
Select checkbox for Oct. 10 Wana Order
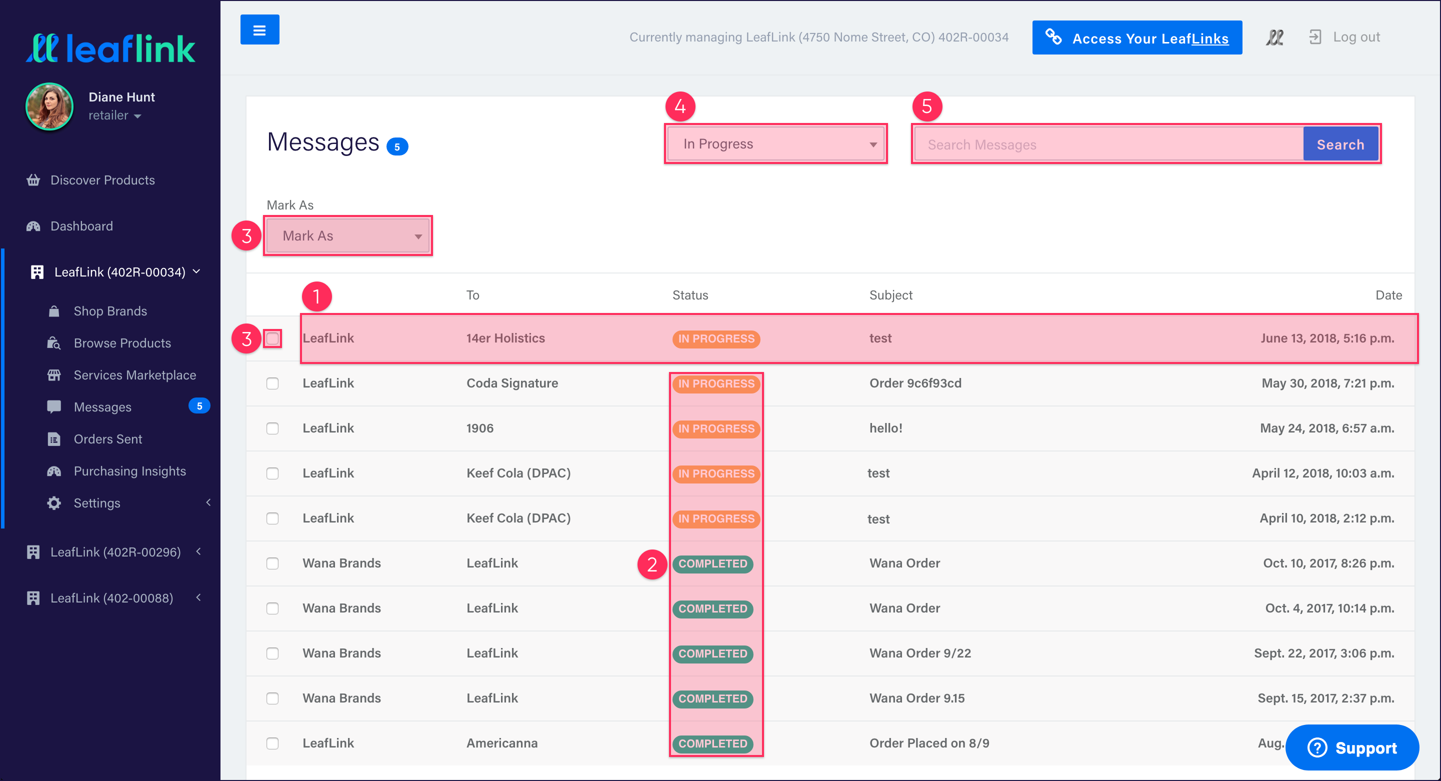coord(272,563)
